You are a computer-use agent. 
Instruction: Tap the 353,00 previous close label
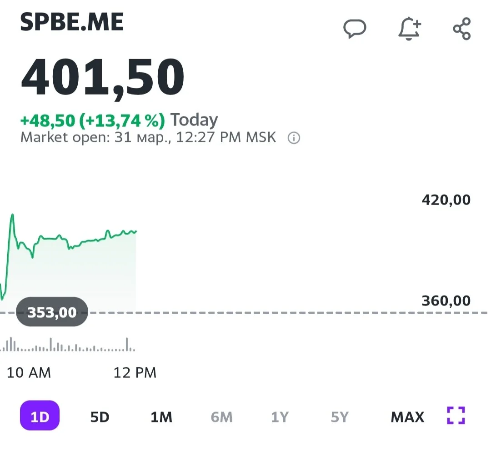pos(52,312)
